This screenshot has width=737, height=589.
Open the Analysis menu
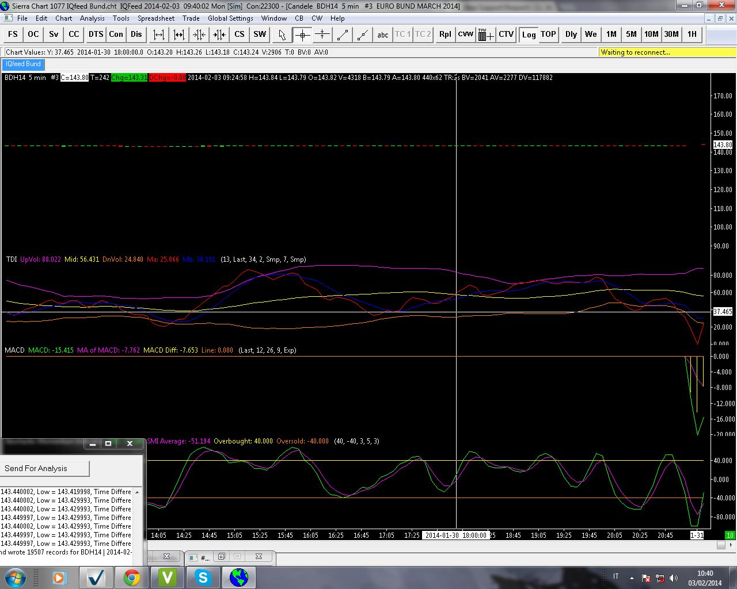(92, 18)
